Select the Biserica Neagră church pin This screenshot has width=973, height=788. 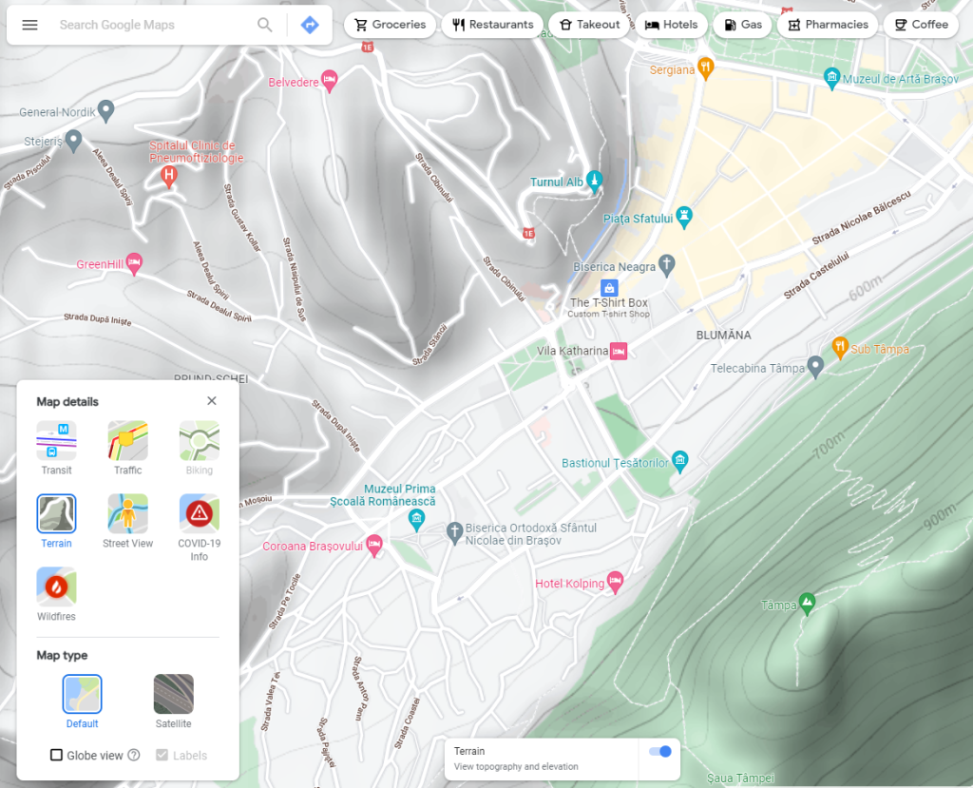666,265
